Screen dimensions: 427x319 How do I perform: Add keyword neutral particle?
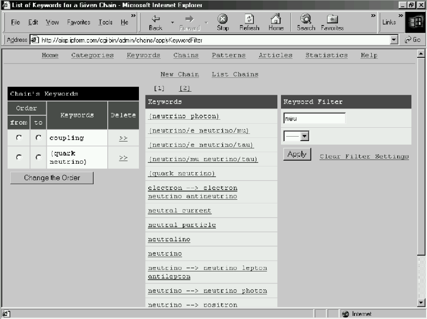[182, 225]
